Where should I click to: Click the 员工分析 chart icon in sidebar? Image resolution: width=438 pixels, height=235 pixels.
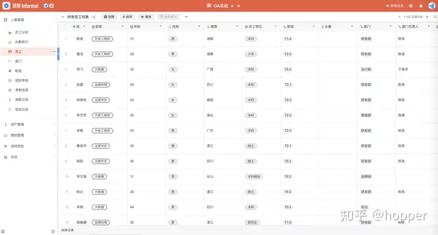10,32
